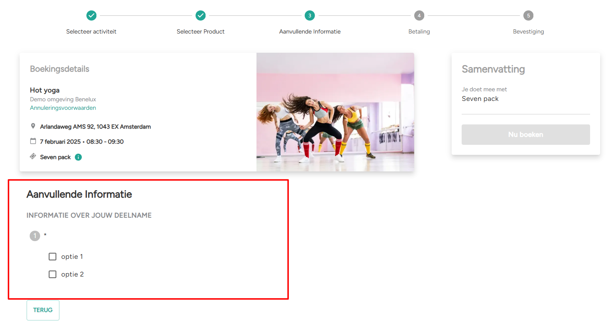Select the Betaling step label
The height and width of the screenshot is (327, 614).
pos(419,32)
